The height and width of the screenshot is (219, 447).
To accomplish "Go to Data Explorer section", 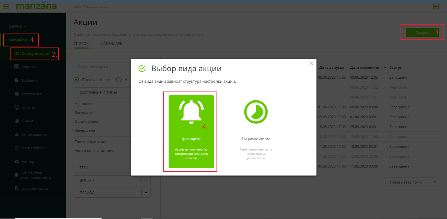I will tap(33, 148).
